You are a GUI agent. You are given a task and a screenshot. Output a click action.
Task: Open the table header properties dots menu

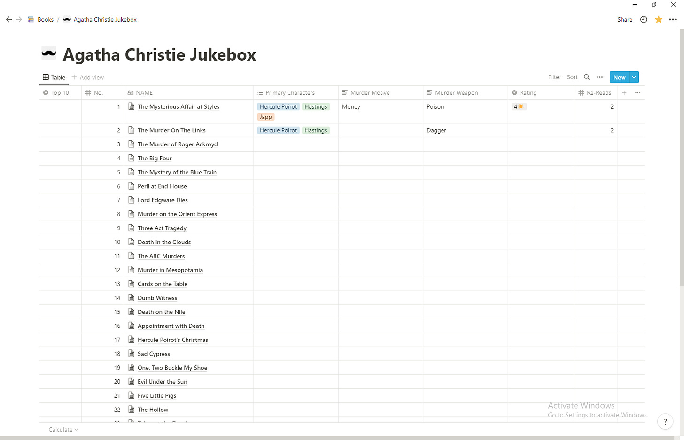tap(637, 93)
